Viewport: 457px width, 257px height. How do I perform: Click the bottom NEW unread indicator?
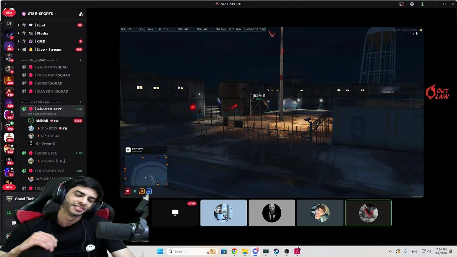(9, 187)
